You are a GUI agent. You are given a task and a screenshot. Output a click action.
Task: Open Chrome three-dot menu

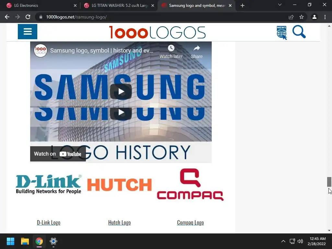coord(325,17)
